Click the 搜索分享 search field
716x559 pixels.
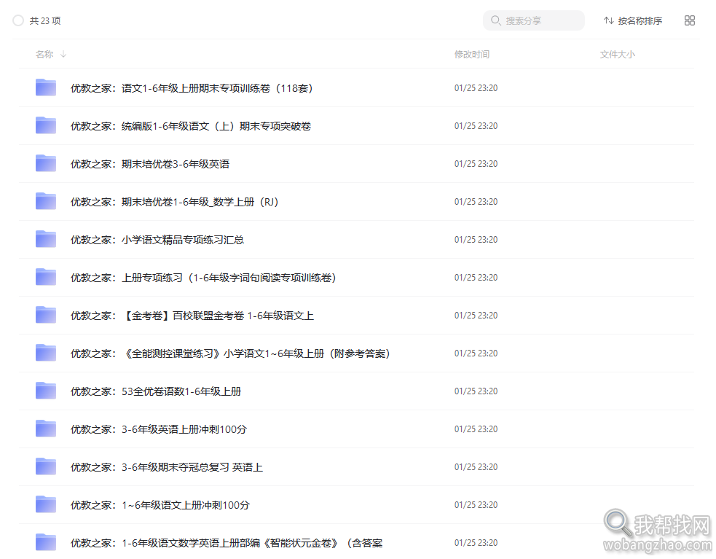pos(533,20)
